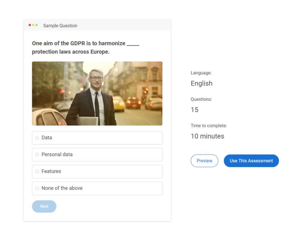Click the green dot in window header
The image size is (300, 239).
point(37,25)
